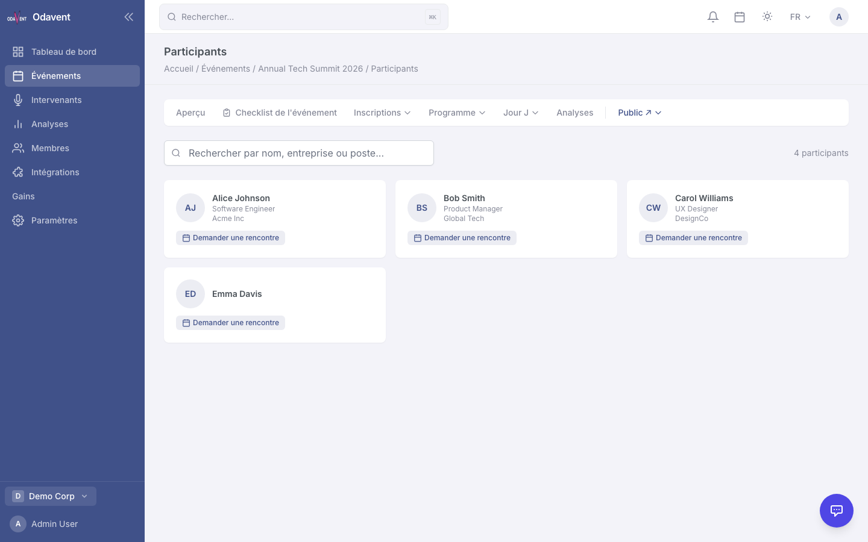Click the ED avatar for Emma Davis

190,294
